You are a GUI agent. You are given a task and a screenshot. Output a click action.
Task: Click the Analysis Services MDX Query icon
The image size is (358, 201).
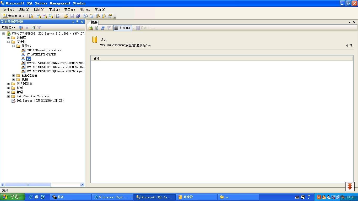pos(39,16)
